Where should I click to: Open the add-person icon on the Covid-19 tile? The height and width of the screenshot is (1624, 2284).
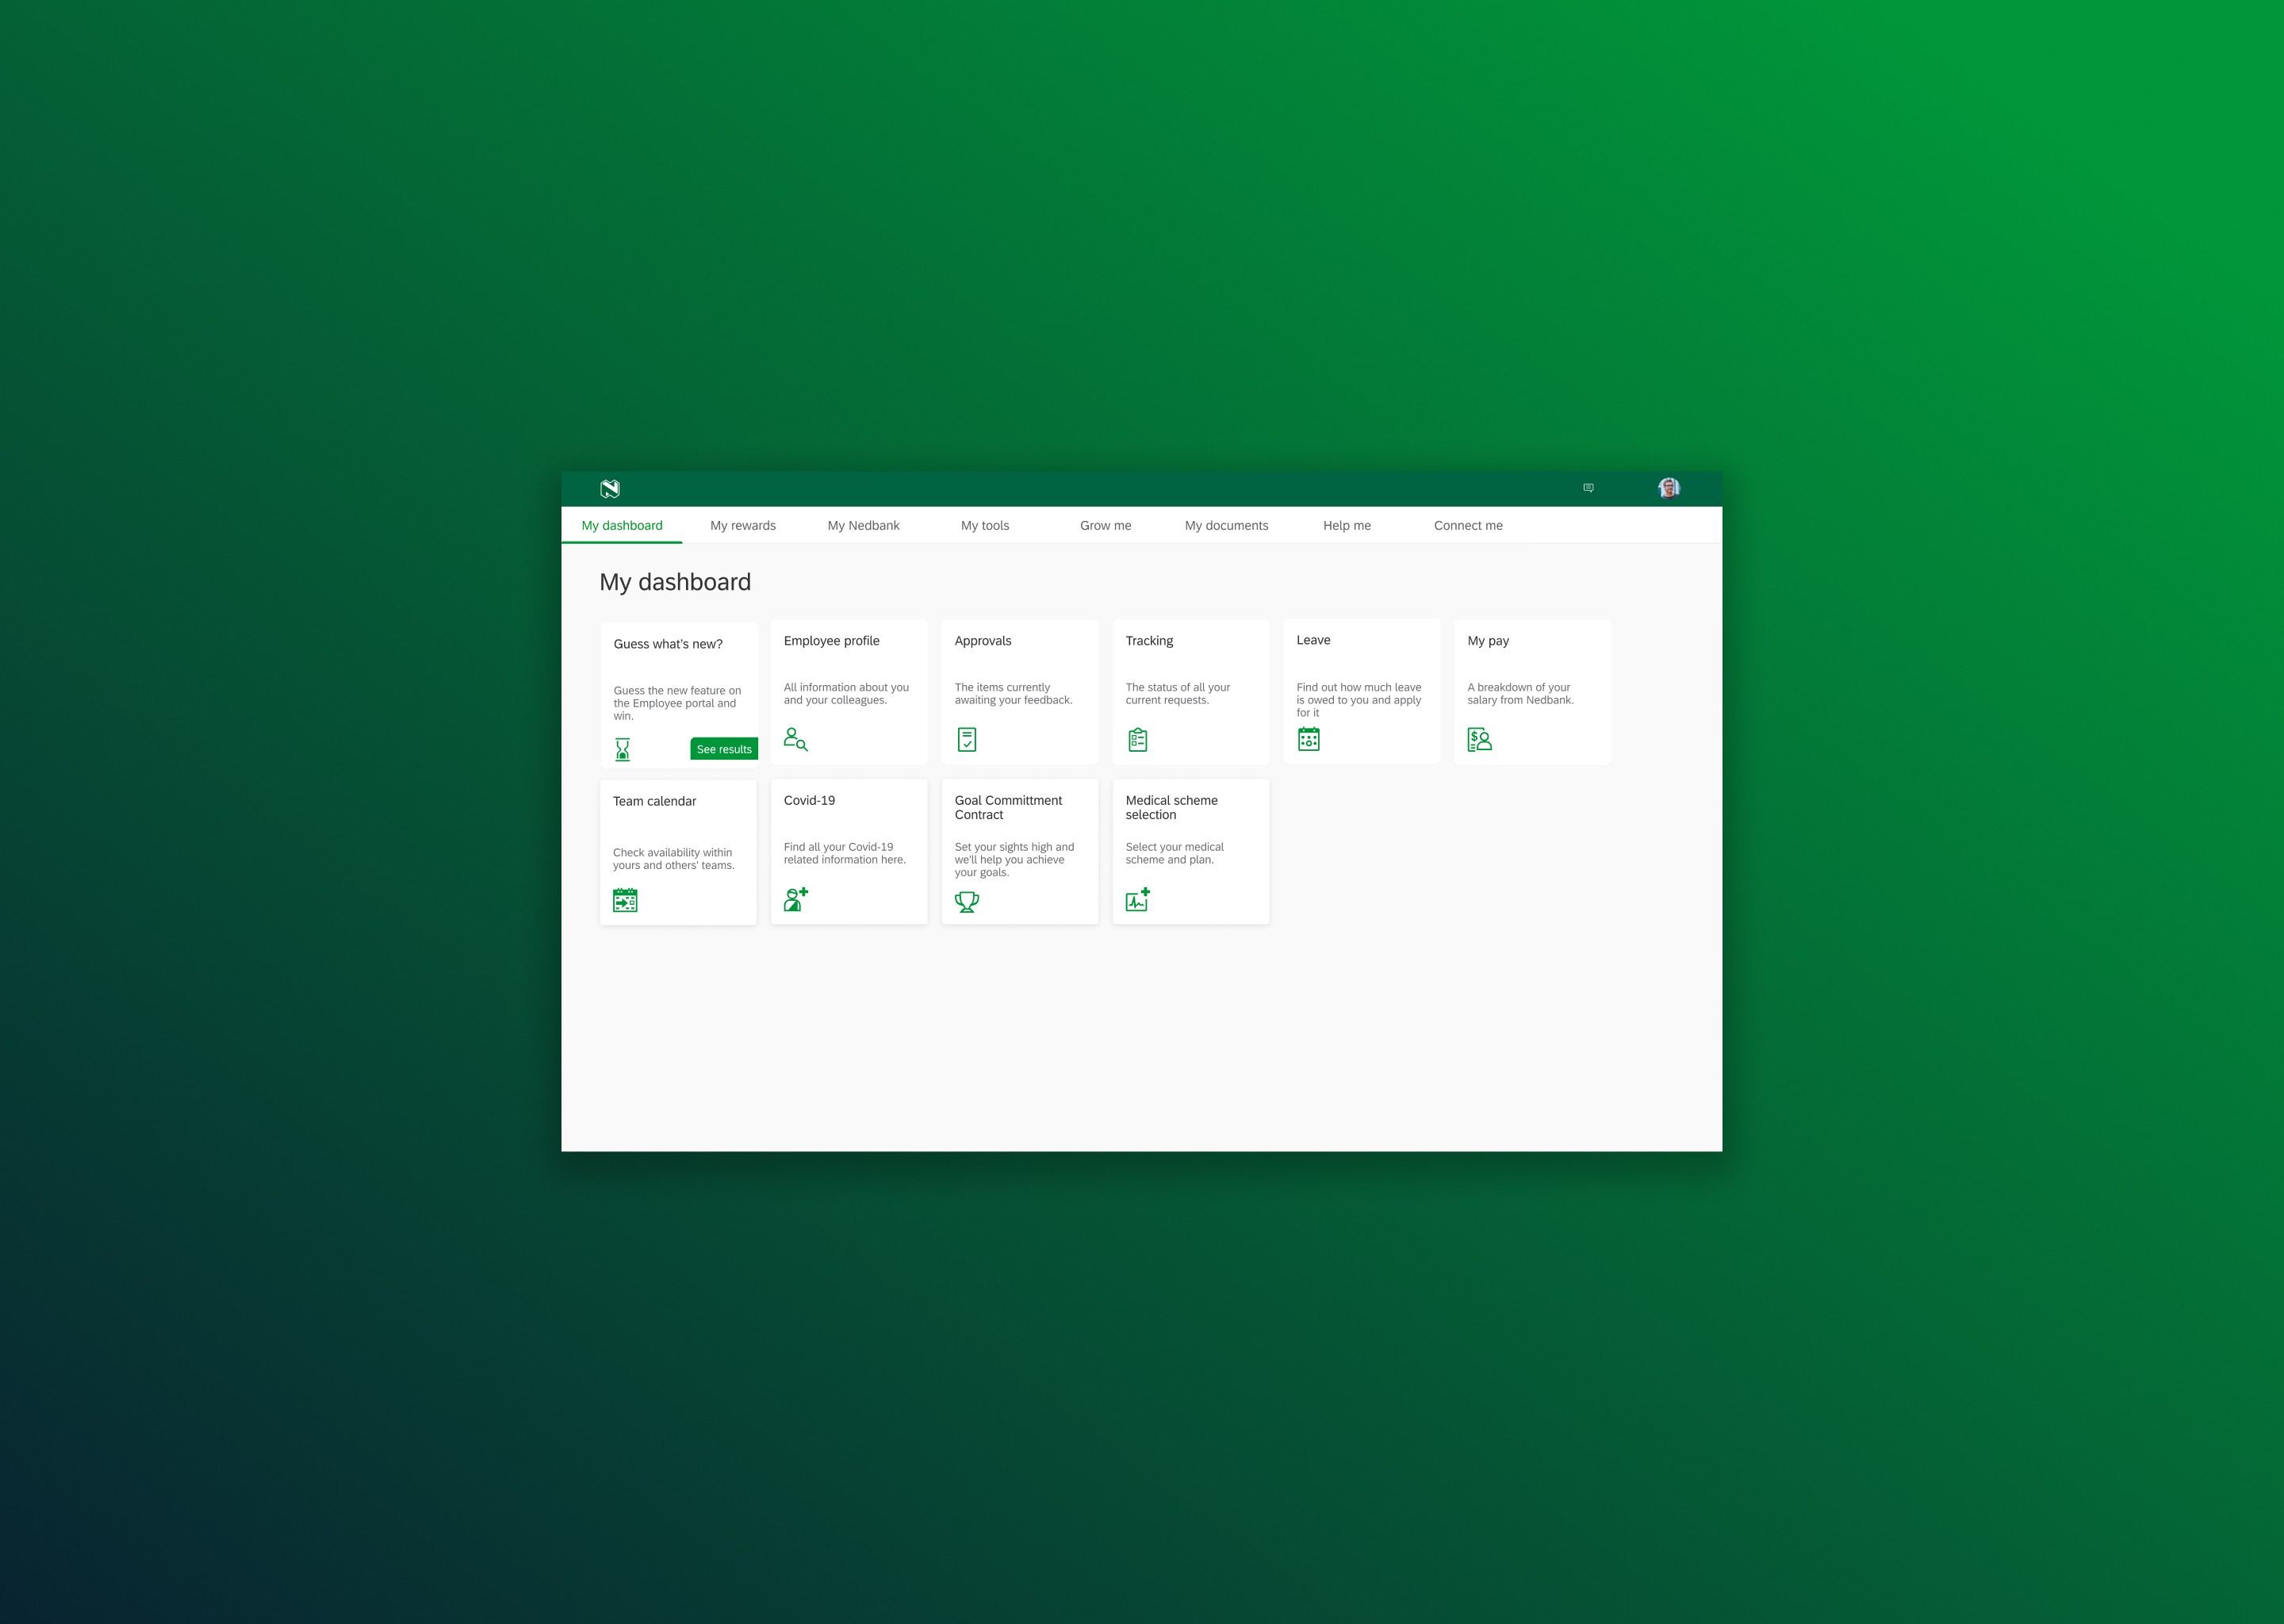click(x=795, y=899)
